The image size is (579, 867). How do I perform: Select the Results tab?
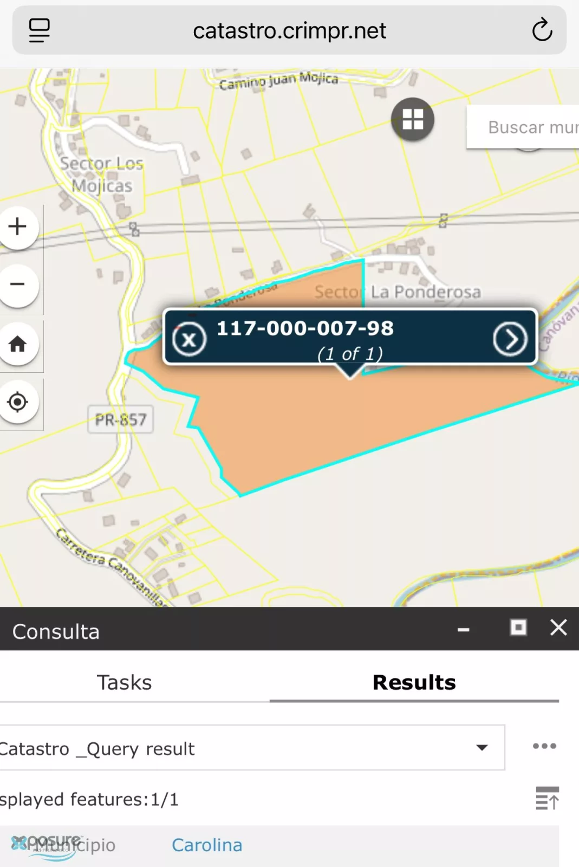[x=414, y=682]
